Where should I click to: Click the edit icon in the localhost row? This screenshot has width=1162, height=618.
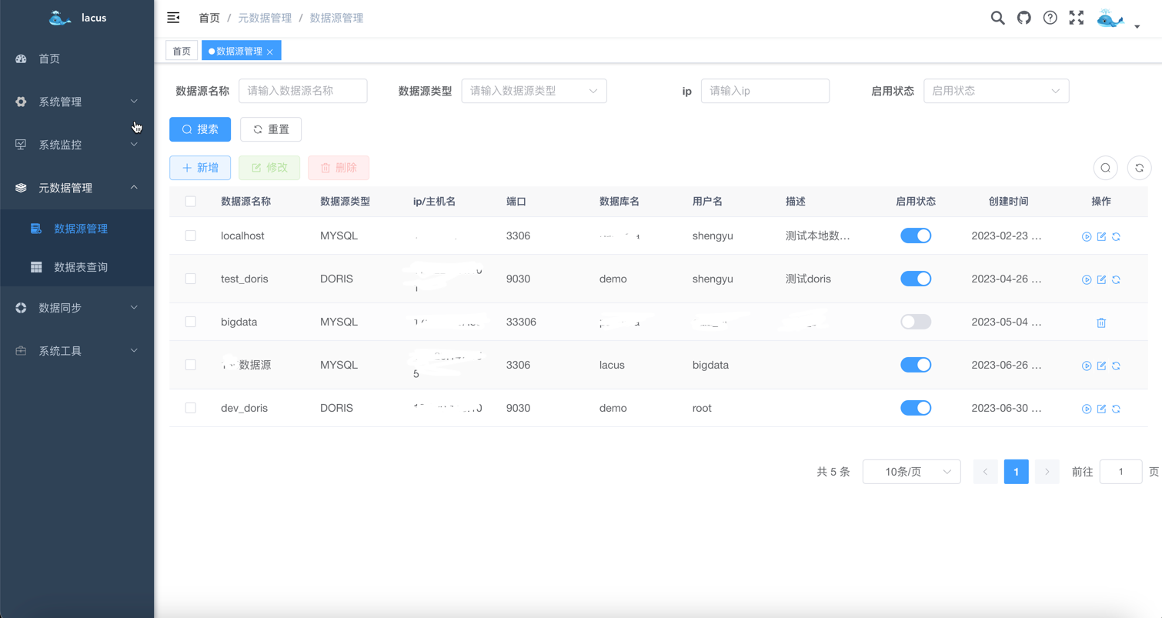pos(1101,236)
